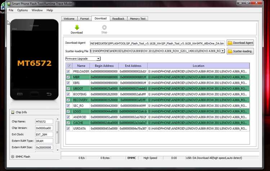Screen dimensions: 270x171
Task: Click the Chip Name field MT6572
Action: [x=44, y=121]
